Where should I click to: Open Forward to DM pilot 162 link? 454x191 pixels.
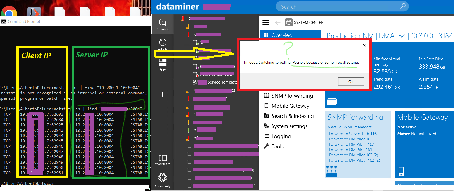coord(351,139)
